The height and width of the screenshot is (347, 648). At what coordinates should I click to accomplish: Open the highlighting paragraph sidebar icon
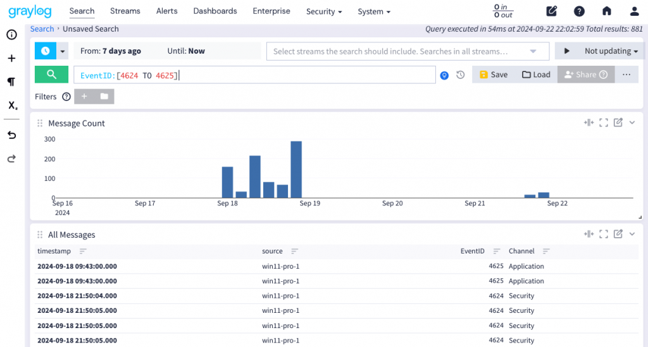click(11, 82)
